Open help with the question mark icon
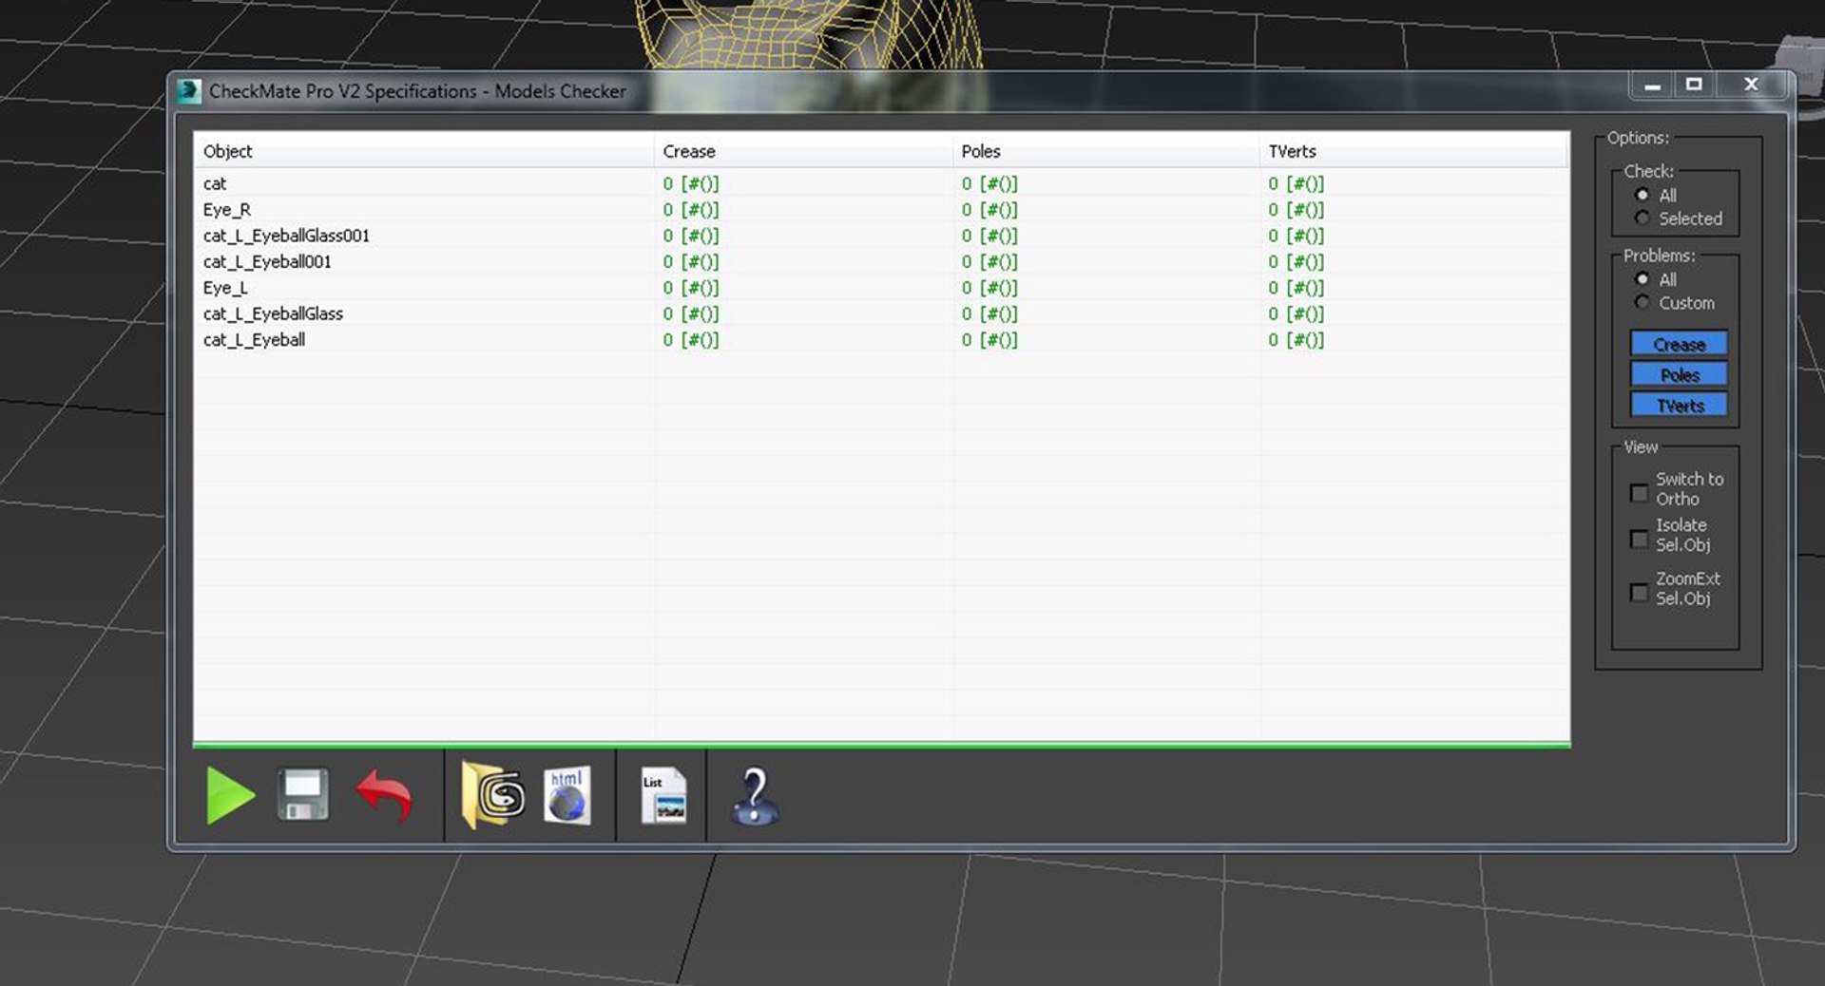The height and width of the screenshot is (986, 1825). coord(755,796)
